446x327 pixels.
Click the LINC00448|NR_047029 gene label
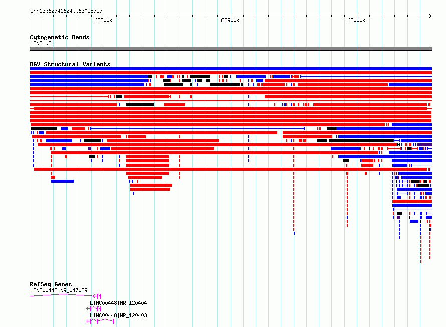[59, 290]
